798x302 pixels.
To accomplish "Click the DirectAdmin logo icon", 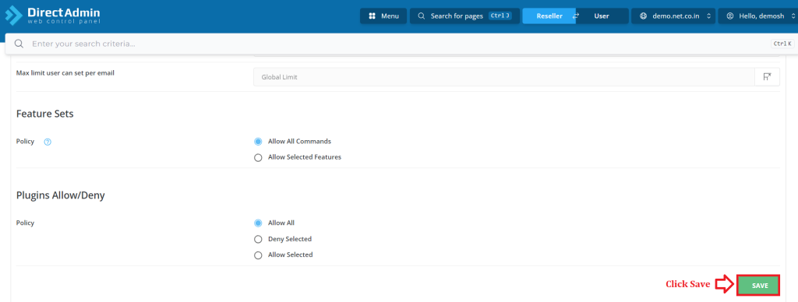I will 13,16.
